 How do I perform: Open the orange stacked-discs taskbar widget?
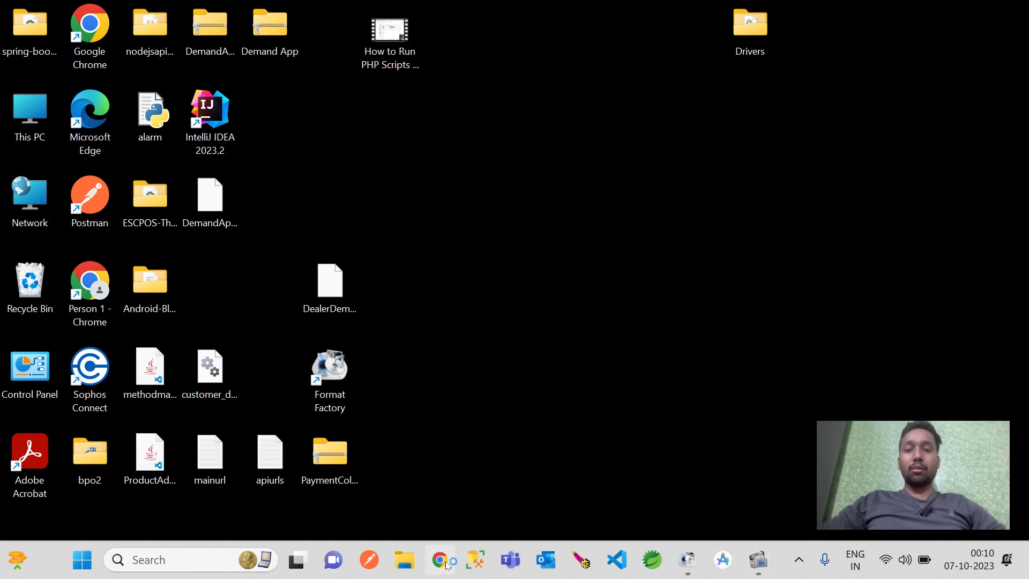[17, 560]
